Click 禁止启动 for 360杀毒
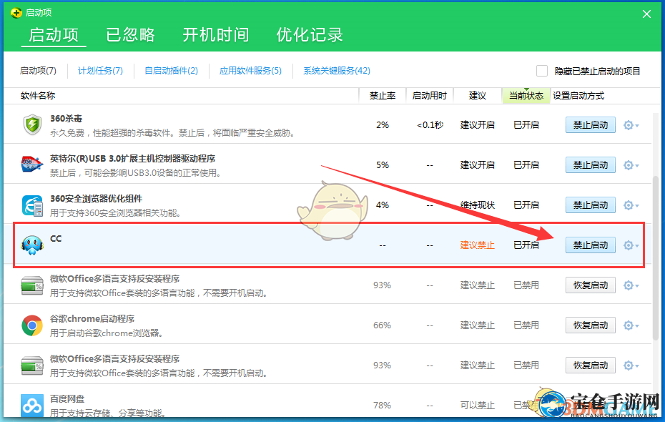 pyautogui.click(x=591, y=125)
